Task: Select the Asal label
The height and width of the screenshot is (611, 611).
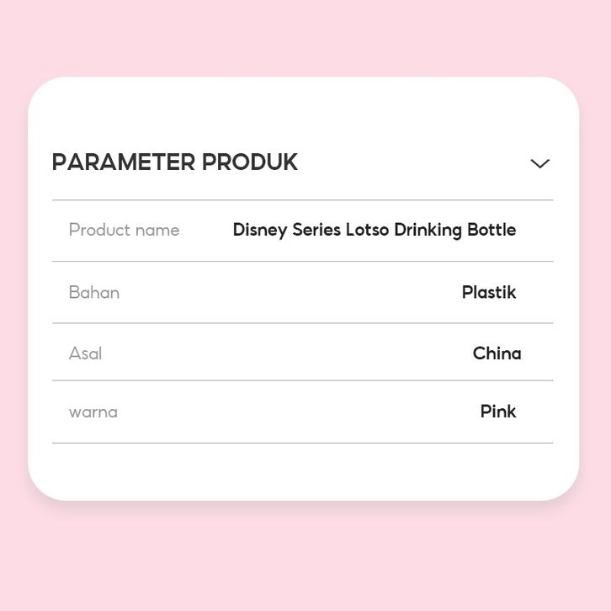Action: click(x=85, y=353)
